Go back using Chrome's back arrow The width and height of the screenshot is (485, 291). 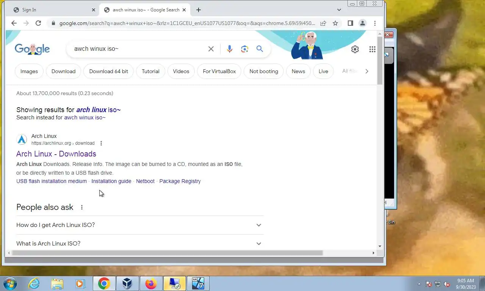[x=14, y=23]
